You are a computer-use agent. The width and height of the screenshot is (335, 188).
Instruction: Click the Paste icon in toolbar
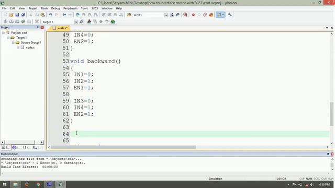tap(43, 15)
